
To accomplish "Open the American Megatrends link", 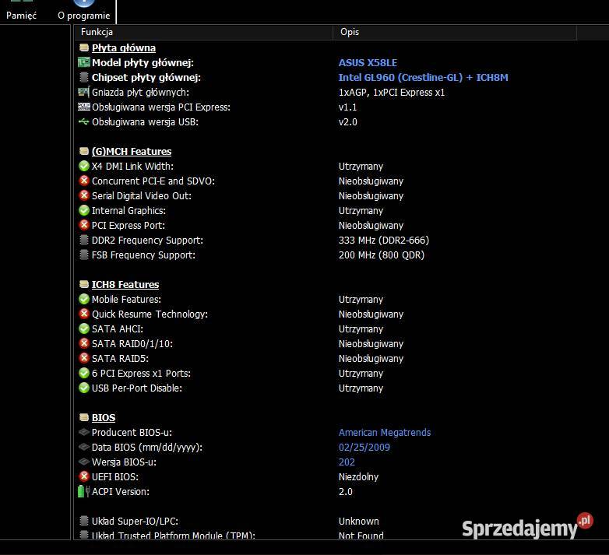I will pyautogui.click(x=385, y=432).
